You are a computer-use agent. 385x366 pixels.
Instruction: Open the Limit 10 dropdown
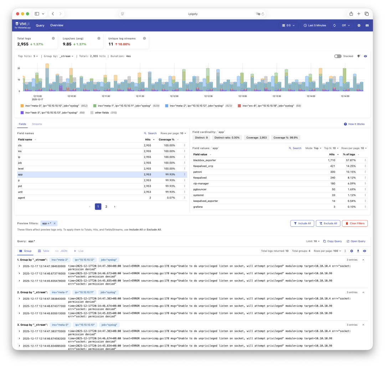pyautogui.click(x=313, y=241)
